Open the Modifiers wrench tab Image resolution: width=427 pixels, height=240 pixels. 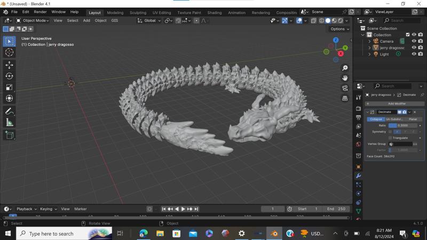point(358,175)
